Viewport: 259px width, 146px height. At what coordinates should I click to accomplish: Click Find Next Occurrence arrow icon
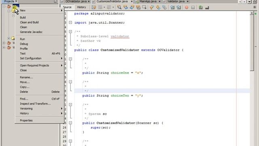coord(132,7)
